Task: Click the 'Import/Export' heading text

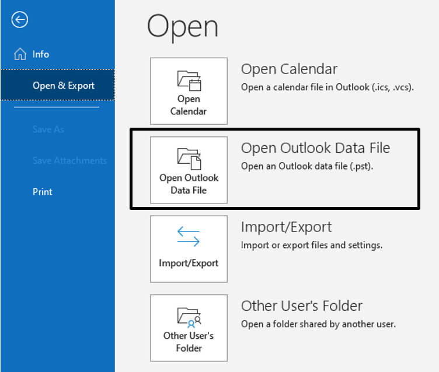Action: 286,227
